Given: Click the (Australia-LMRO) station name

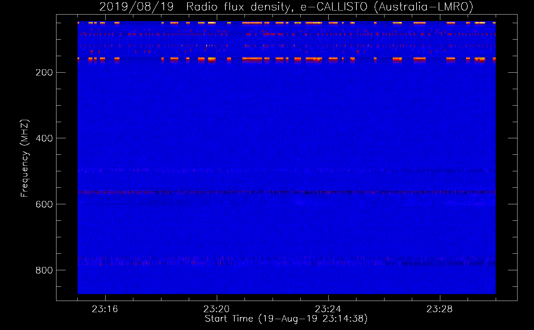Looking at the screenshot, I should [423, 7].
